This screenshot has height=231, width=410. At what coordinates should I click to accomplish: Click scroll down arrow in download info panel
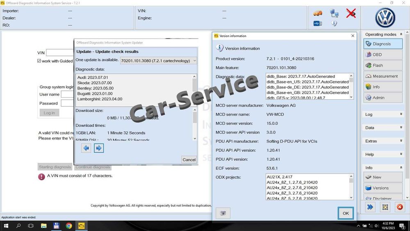[194, 138]
